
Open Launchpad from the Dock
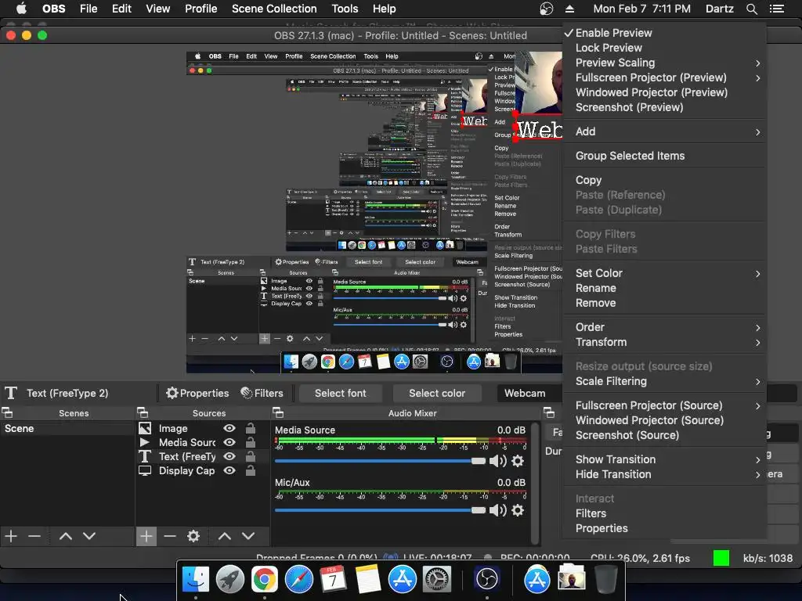tap(229, 579)
